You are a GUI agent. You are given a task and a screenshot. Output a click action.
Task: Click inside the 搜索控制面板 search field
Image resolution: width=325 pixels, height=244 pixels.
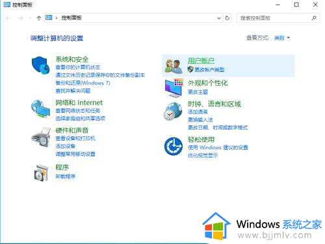[x=278, y=18]
